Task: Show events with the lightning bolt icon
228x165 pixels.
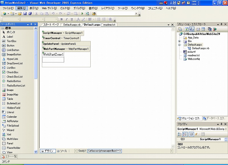Action: tap(196, 134)
